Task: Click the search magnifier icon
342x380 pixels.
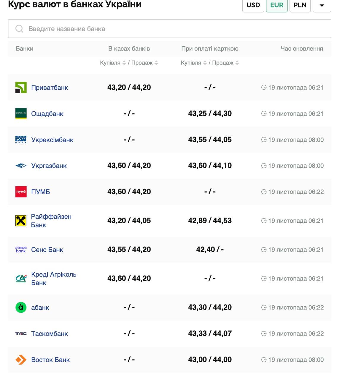Action: point(19,29)
